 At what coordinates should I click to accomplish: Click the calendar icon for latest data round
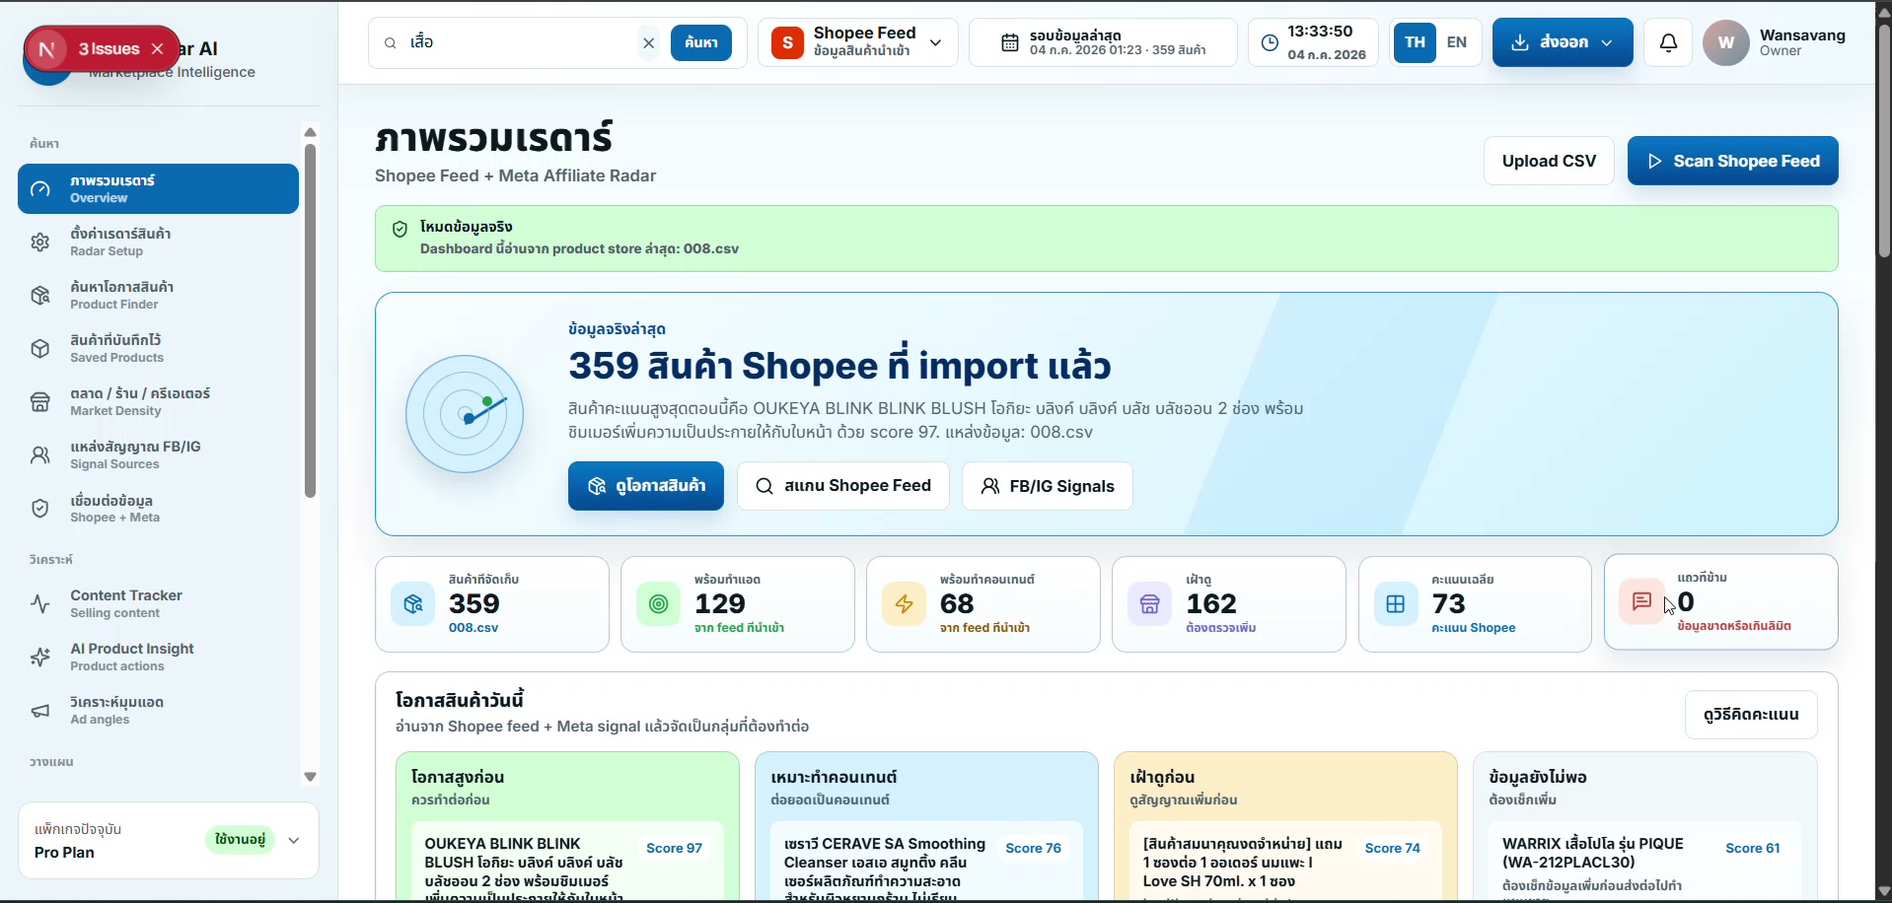tap(1010, 42)
